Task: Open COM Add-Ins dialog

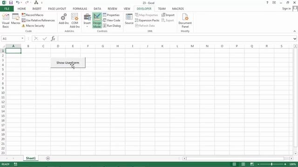Action: 74,21
